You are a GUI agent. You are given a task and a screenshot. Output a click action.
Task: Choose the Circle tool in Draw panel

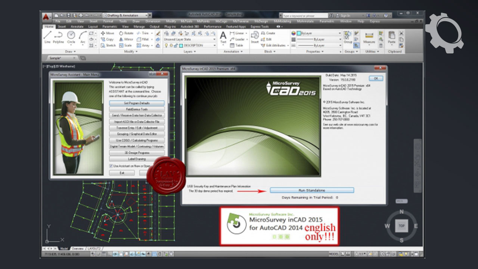coord(71,37)
